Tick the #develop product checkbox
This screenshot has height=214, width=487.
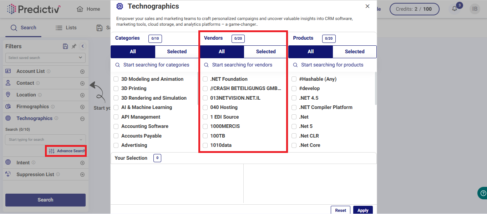tap(294, 88)
